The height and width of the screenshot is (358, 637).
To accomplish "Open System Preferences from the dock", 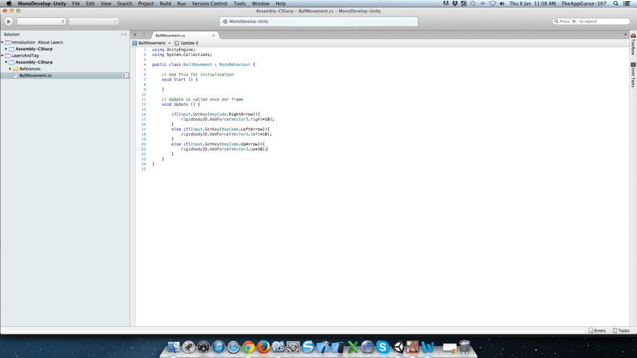I will 293,347.
